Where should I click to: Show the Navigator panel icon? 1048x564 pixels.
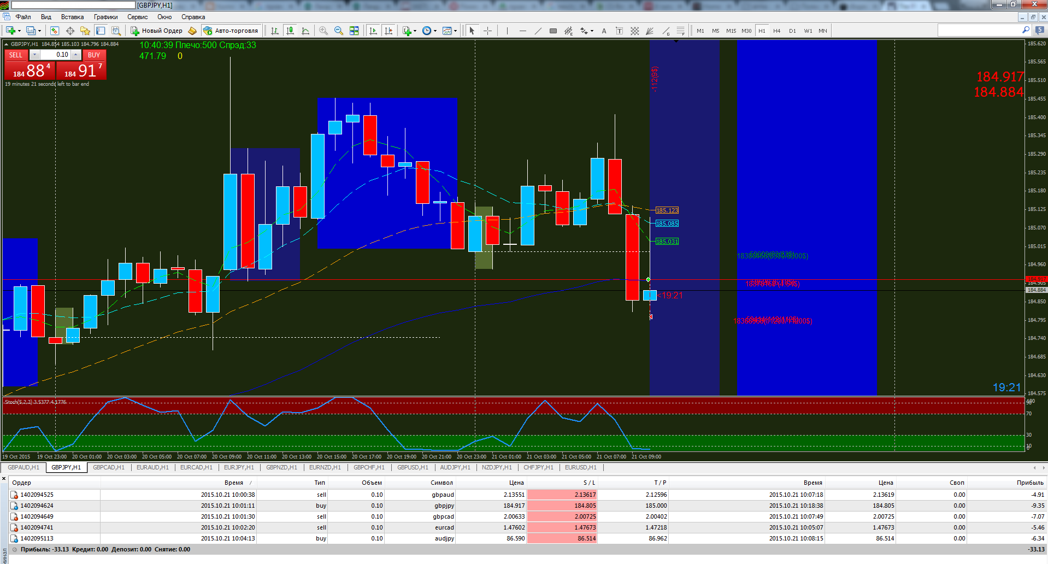click(x=85, y=31)
